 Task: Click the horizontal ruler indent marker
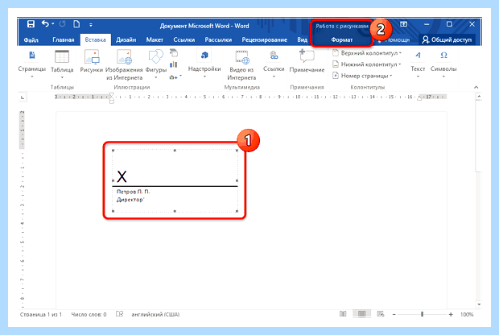111,97
